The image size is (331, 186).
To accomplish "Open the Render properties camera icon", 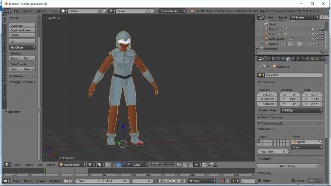I will click(x=269, y=59).
